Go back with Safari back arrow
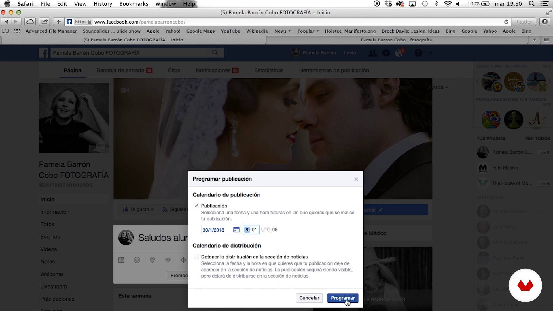The image size is (553, 311). pos(6,22)
